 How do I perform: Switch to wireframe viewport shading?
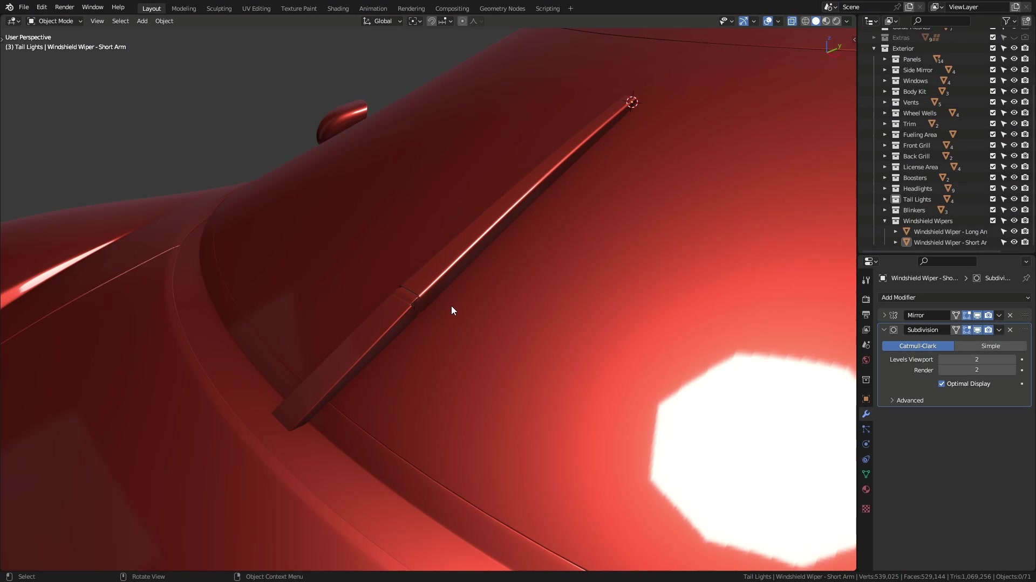point(806,21)
